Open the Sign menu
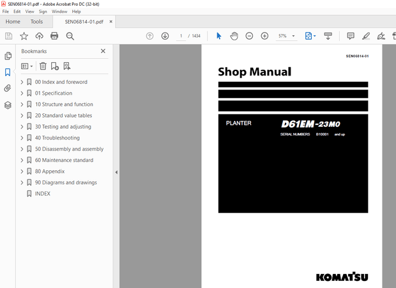The image size is (396, 288). tap(43, 12)
